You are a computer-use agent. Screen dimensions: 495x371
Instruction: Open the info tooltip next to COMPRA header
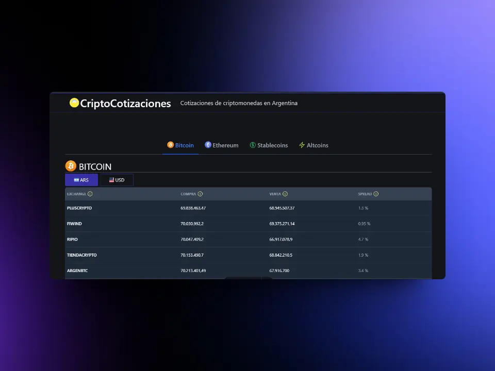click(201, 194)
